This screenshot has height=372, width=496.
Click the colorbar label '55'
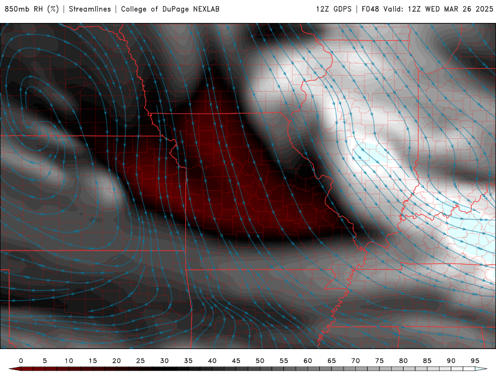284,361
